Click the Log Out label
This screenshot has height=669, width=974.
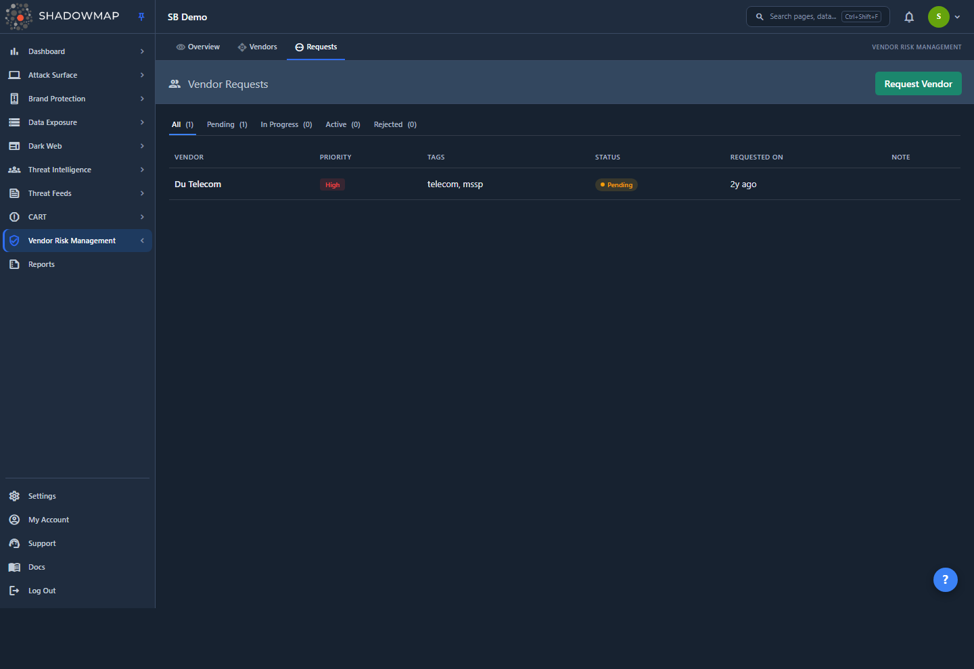[x=42, y=591]
